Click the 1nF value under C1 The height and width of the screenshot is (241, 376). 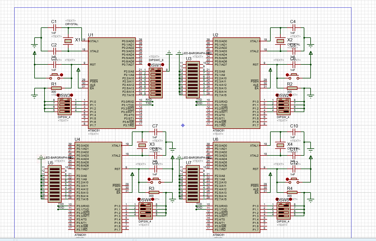point(54,33)
